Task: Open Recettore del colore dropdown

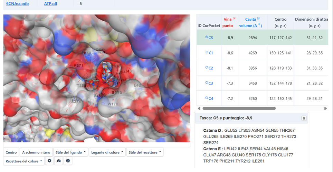Action: (x=24, y=161)
